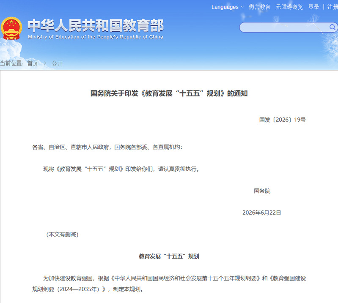Click the date 2026年6月22日
338x303 pixels.
coord(262,213)
